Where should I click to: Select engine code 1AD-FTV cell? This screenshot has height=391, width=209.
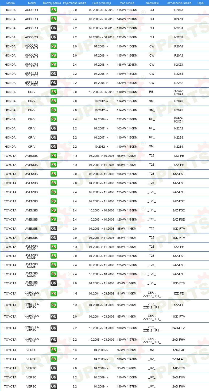click(179, 368)
